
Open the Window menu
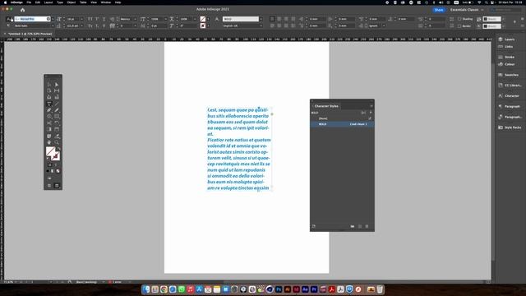point(106,2)
